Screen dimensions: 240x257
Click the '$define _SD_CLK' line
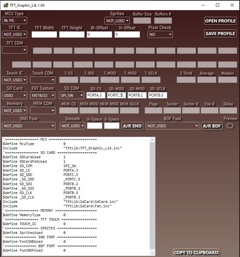(x=41, y=197)
